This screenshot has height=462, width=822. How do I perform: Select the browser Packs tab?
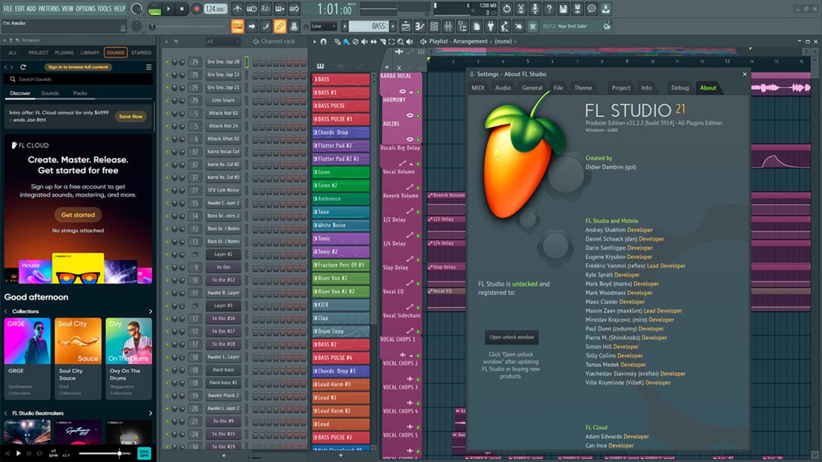80,93
